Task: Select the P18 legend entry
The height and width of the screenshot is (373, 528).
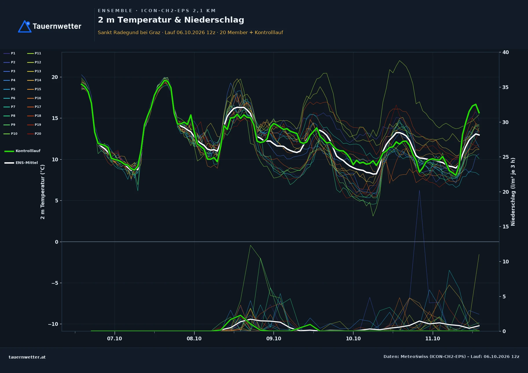Action: (x=34, y=116)
